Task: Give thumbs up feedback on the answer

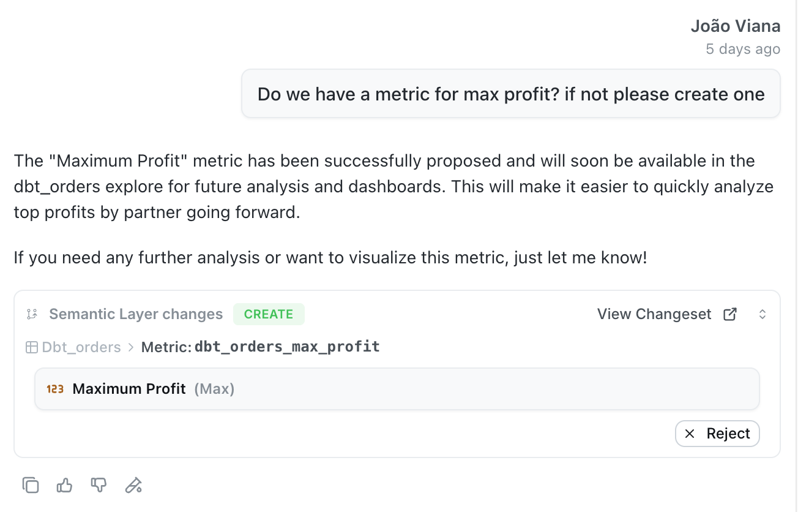Action: [64, 485]
